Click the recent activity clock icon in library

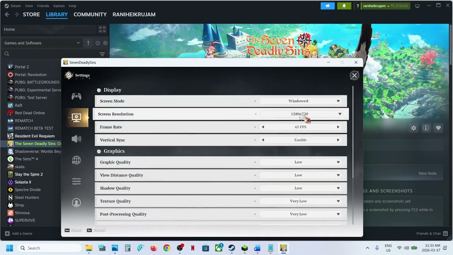[x=98, y=43]
